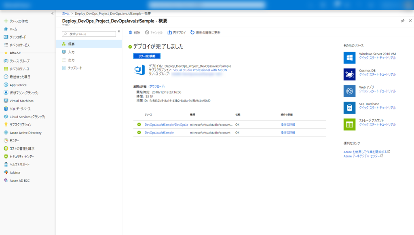Image resolution: width=414 pixels, height=235 pixels.
Task: Collapse the deployment menu pane
Action: [x=119, y=31]
